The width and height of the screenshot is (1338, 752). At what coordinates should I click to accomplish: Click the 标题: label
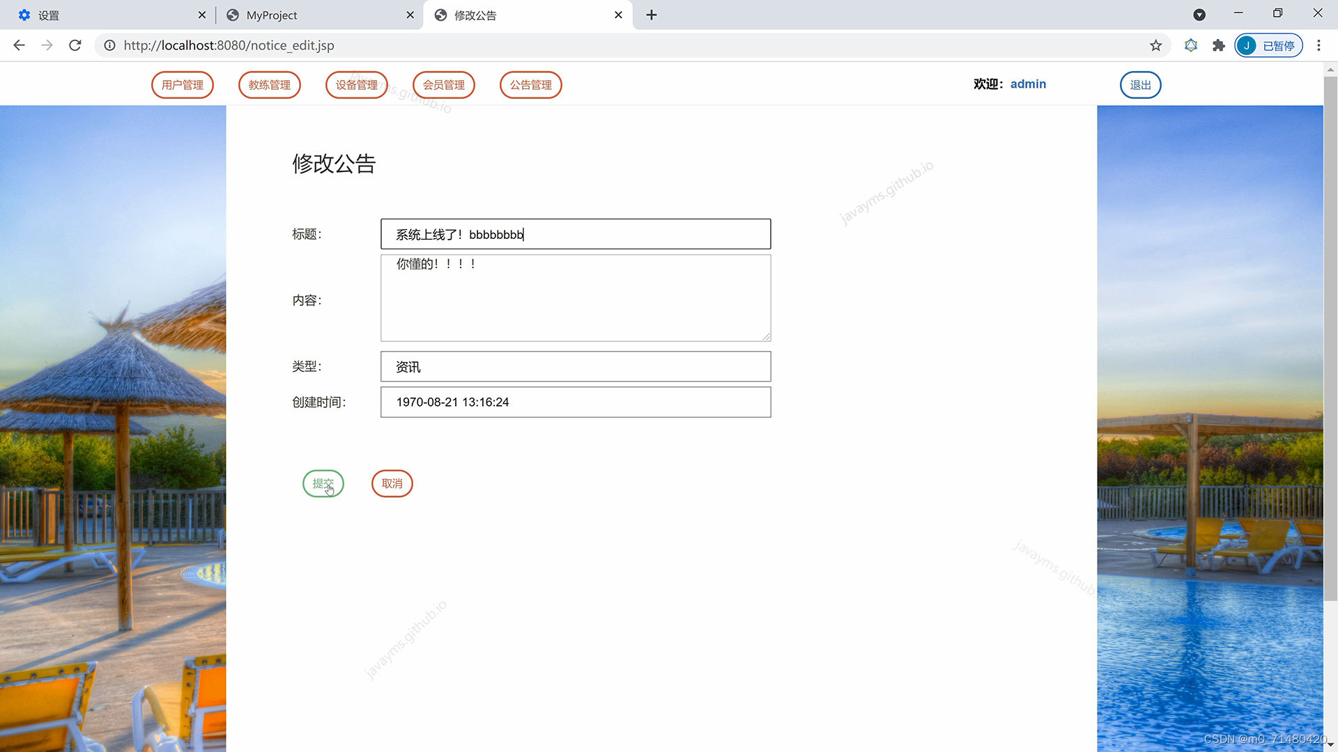[307, 234]
